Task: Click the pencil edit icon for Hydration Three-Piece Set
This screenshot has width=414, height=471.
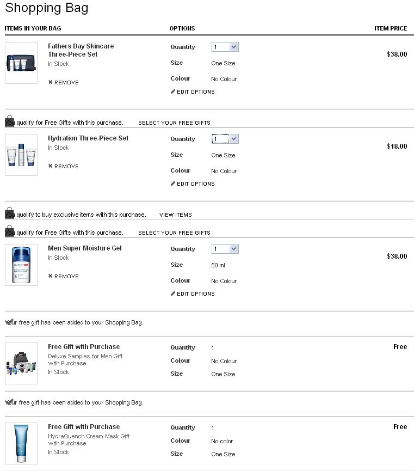Action: 173,183
